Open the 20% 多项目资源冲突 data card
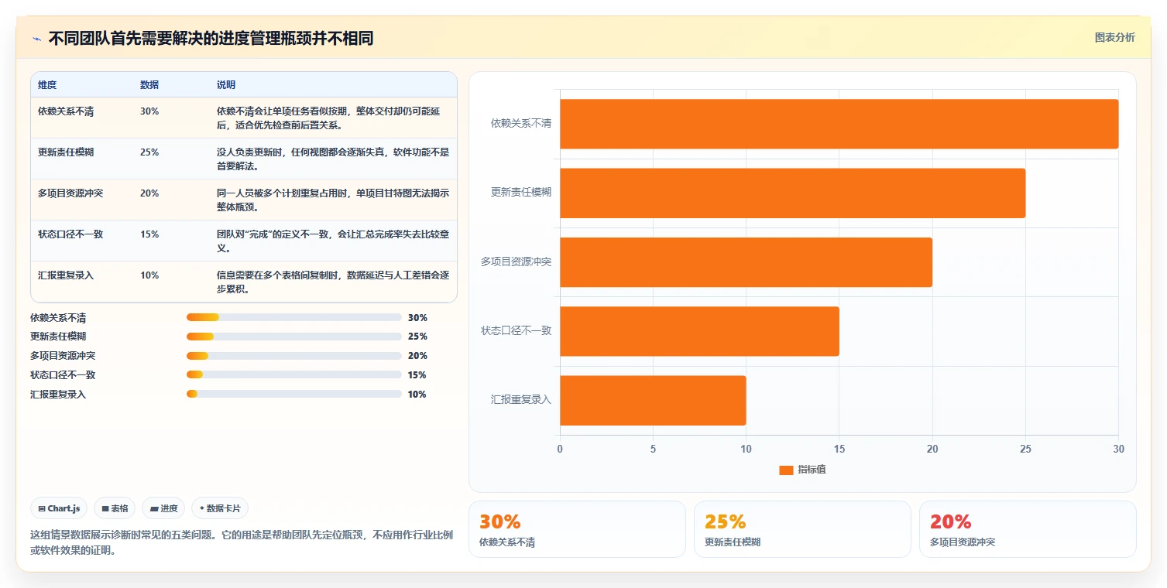Viewport: 1167px width, 588px height. click(x=1028, y=529)
